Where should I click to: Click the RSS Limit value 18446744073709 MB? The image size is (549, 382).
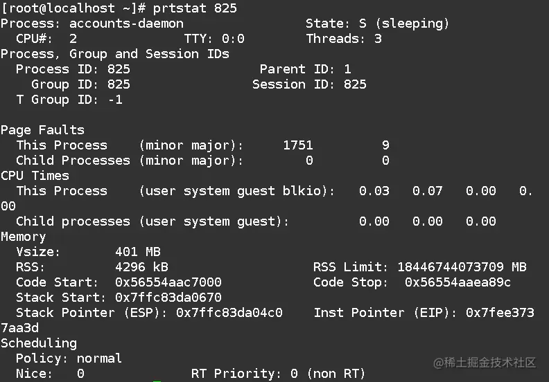pyautogui.click(x=462, y=267)
